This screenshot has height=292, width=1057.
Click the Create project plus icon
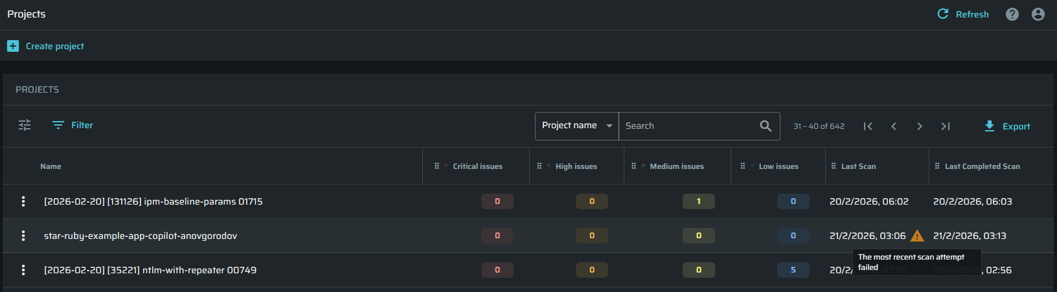pyautogui.click(x=13, y=46)
